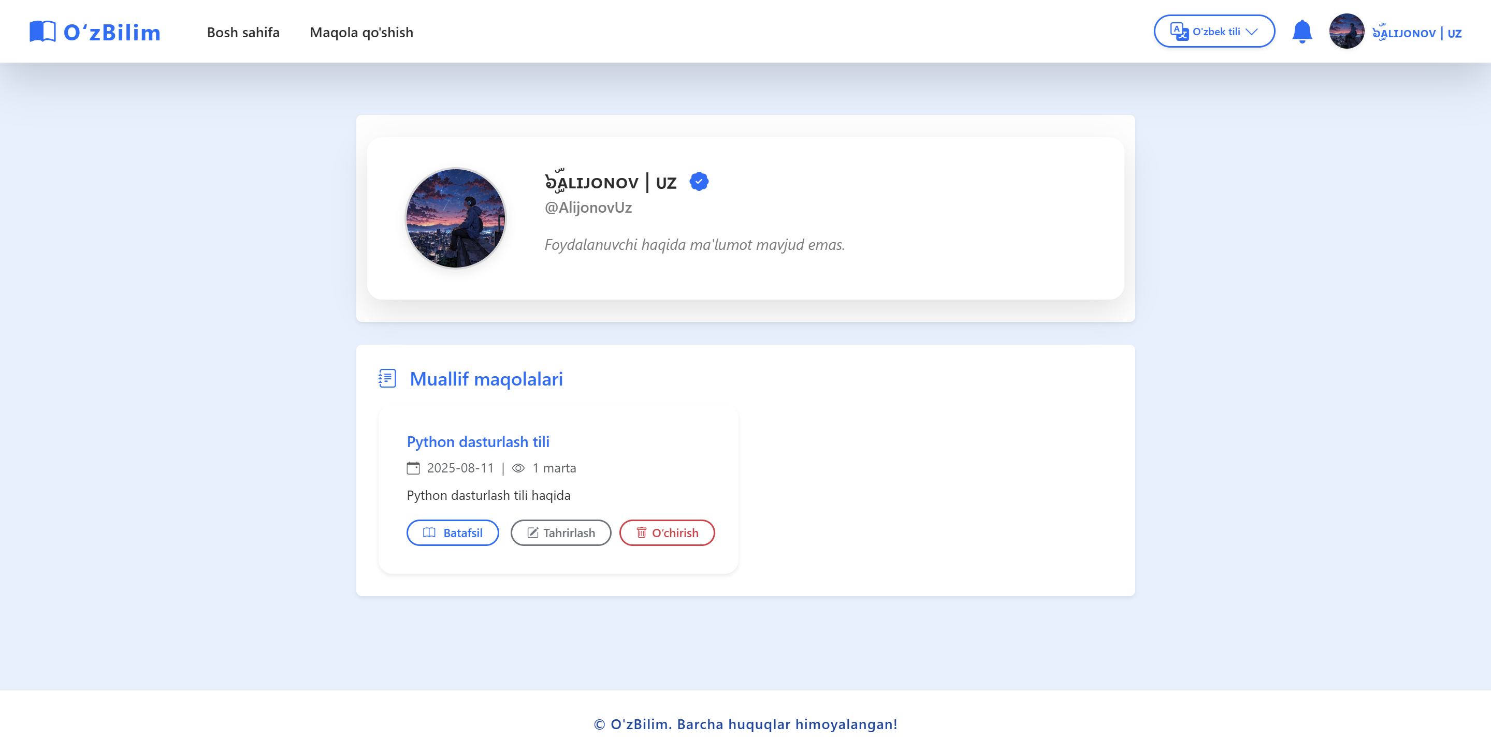Expand the O'zbek tili language dropdown
This screenshot has width=1491, height=755.
(1215, 32)
